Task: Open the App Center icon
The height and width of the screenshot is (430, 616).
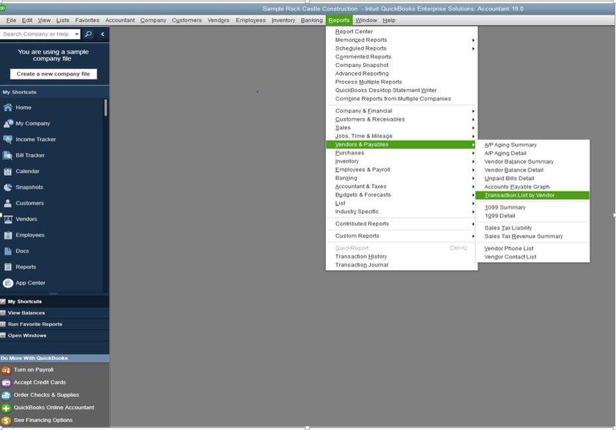Action: (x=8, y=283)
